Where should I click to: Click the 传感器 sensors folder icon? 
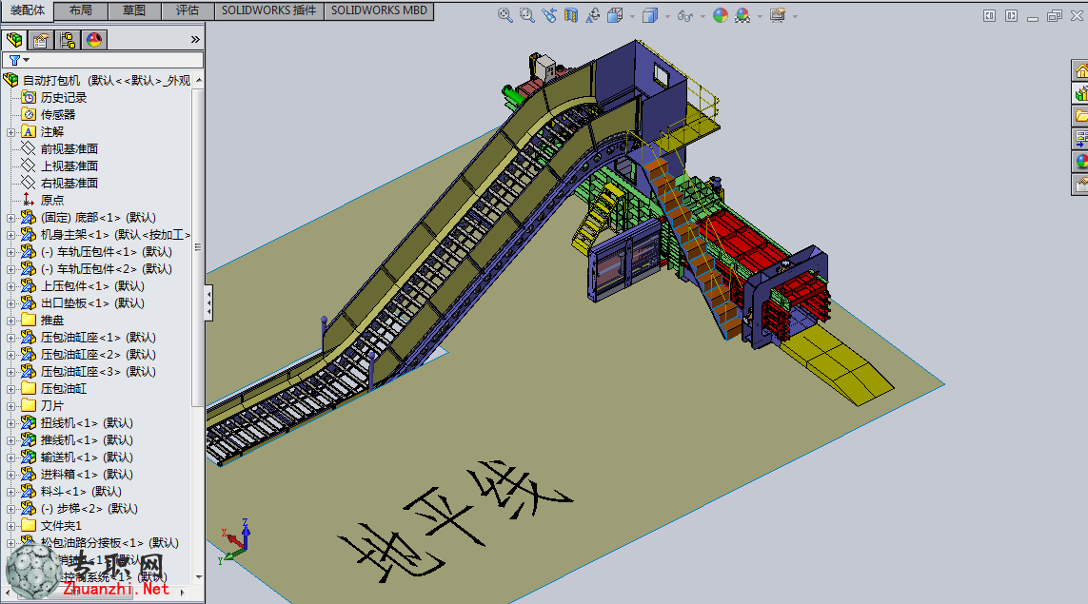(29, 114)
